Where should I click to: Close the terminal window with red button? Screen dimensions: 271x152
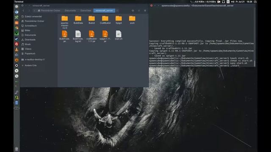click(x=151, y=5)
